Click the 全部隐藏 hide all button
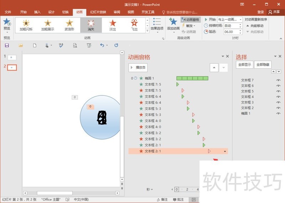Image resolution: width=285 pixels, height=203 pixels. pyautogui.click(x=263, y=65)
